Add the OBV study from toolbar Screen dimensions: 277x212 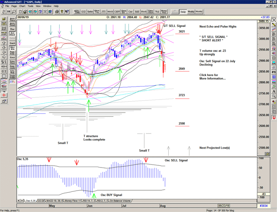click(117, 12)
